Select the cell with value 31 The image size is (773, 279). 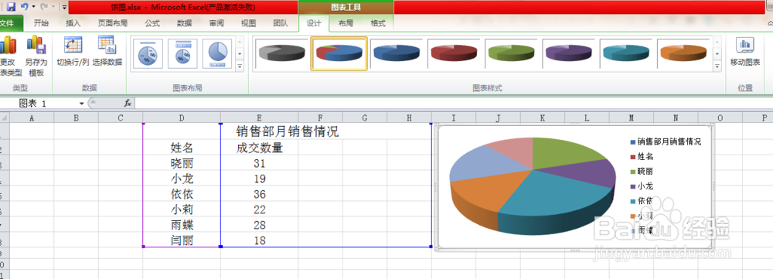click(x=259, y=162)
